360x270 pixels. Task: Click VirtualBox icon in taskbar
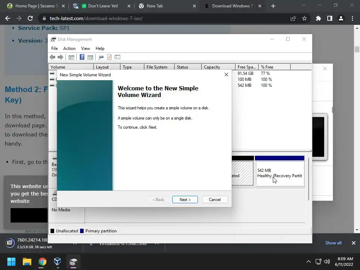[57, 262]
